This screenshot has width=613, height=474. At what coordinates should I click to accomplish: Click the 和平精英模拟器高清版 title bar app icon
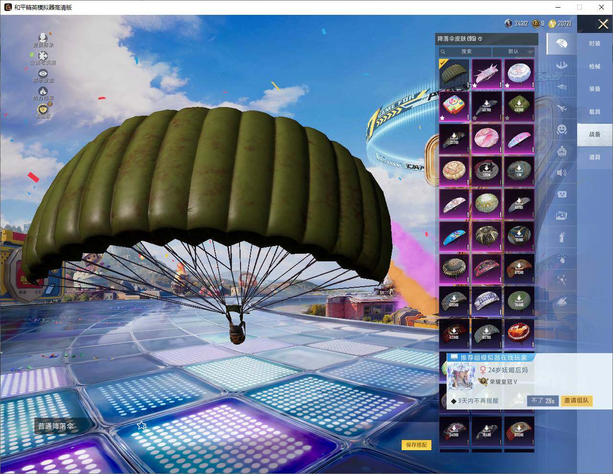[8, 7]
